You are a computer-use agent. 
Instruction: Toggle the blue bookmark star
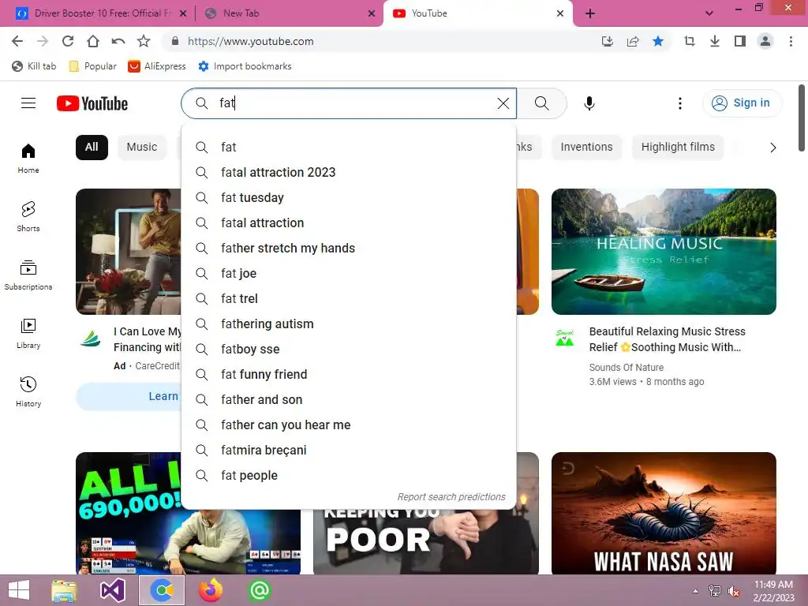click(658, 41)
